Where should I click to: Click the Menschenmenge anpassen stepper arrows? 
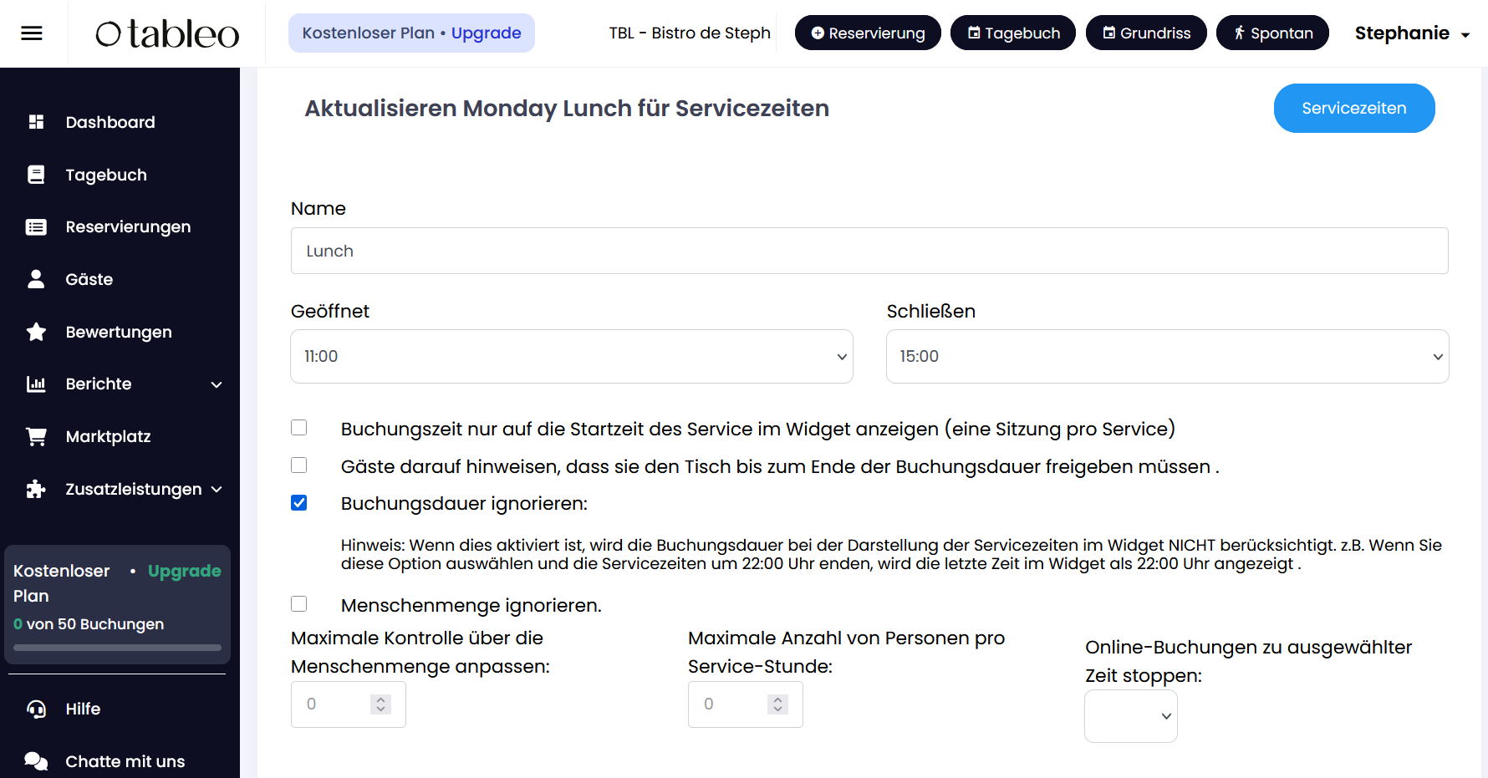380,704
